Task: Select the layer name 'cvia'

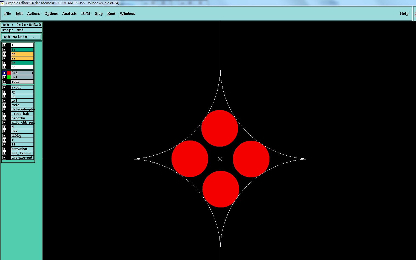Action: pos(22,105)
